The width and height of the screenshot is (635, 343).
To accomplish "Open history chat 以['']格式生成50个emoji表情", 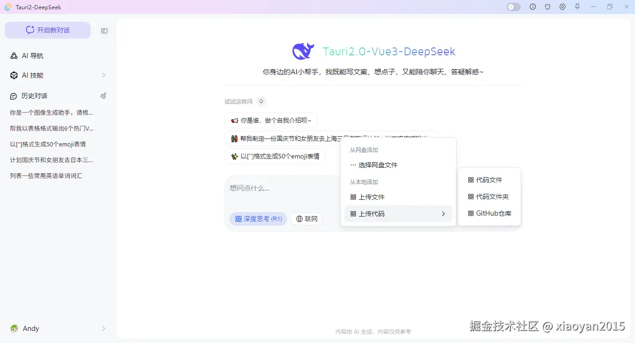I will pyautogui.click(x=48, y=144).
